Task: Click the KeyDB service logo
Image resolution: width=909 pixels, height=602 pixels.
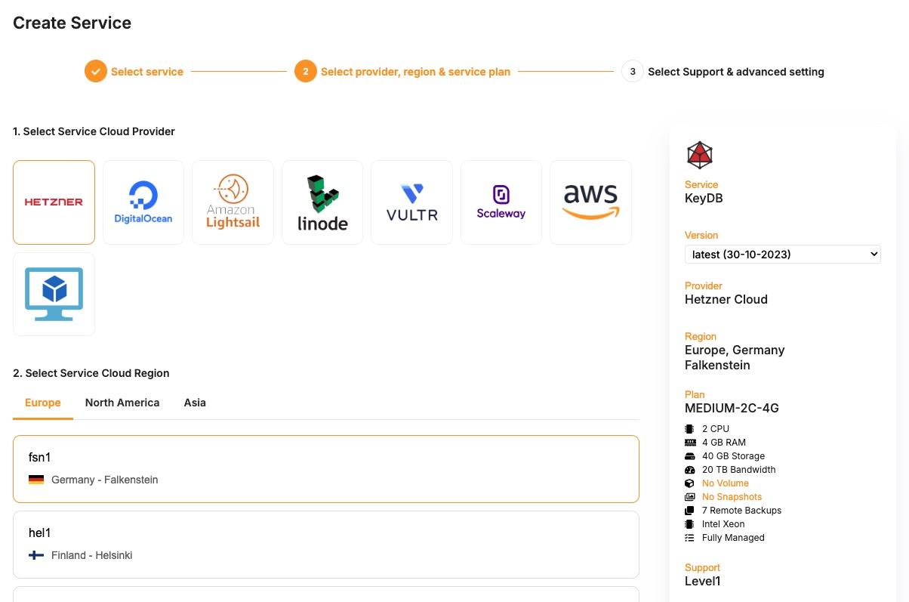Action: coord(699,154)
